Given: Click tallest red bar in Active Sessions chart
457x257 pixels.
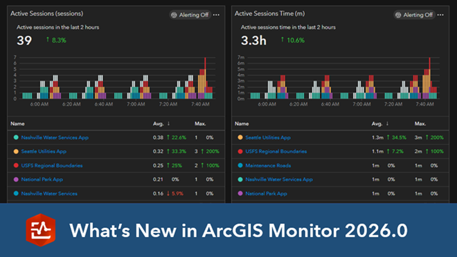Looking at the screenshot, I should point(205,64).
